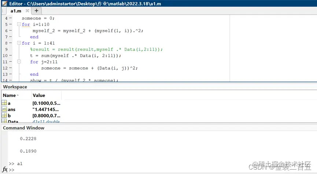Viewport: 317px width, 174px height.
Task: Click the end keyword on line 7
Action: click(34, 37)
